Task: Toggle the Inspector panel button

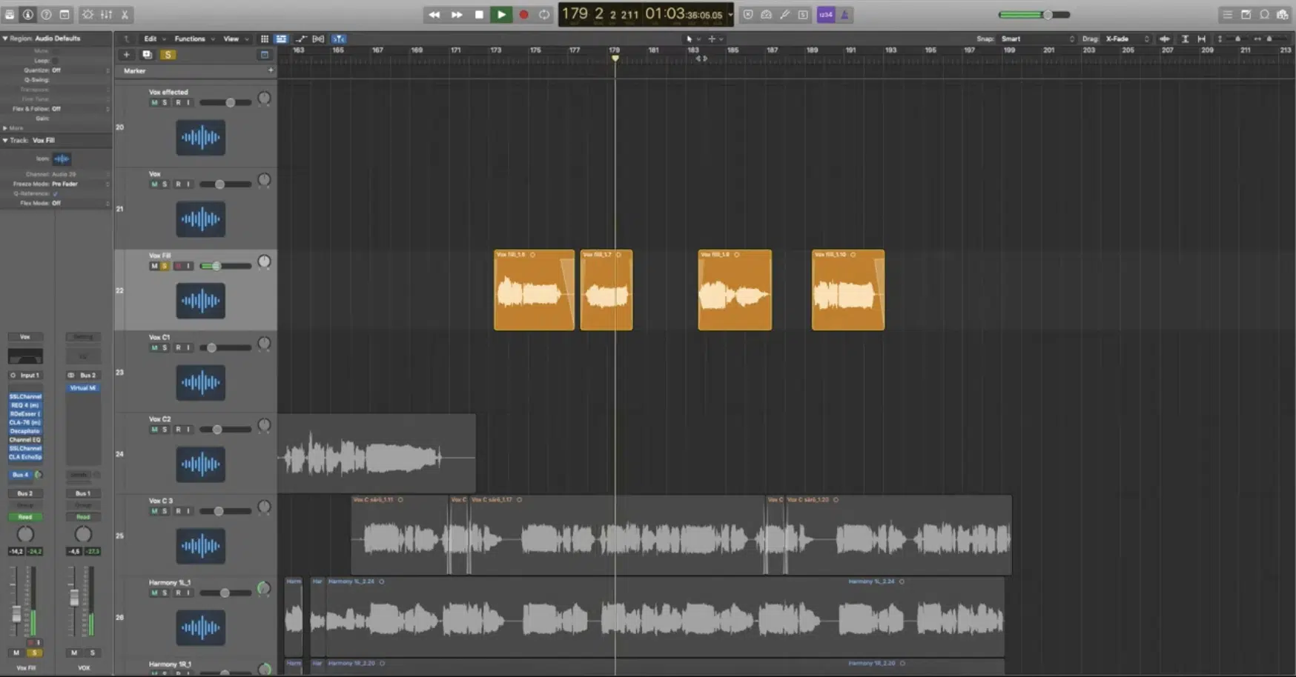Action: click(x=27, y=14)
